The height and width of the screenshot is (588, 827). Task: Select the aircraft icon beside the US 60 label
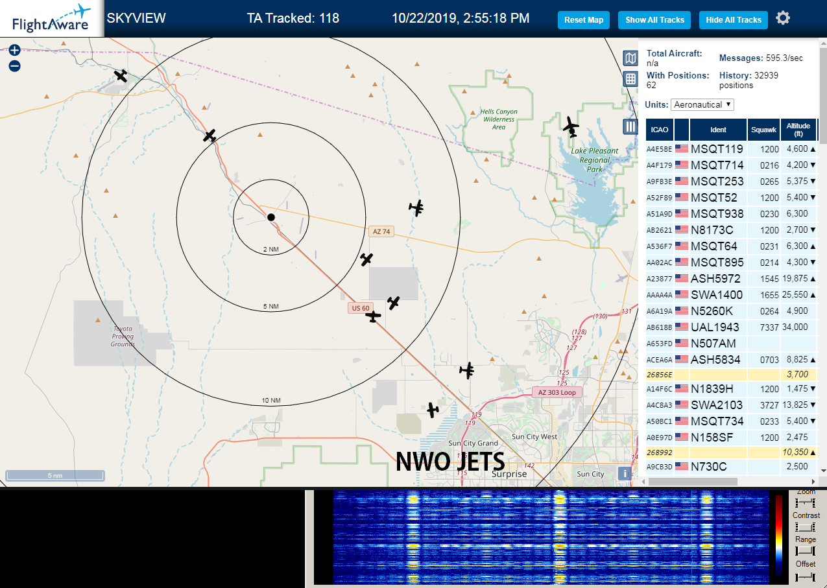pos(374,316)
